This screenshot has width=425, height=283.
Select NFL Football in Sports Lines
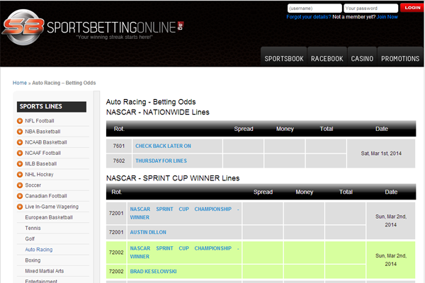[x=40, y=121]
